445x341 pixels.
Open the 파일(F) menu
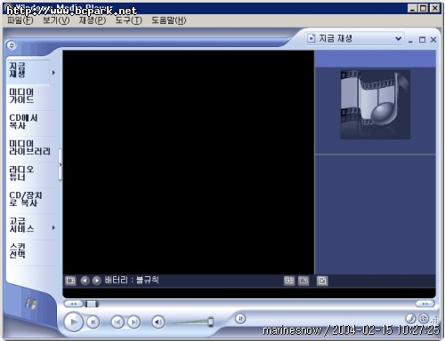[20, 20]
